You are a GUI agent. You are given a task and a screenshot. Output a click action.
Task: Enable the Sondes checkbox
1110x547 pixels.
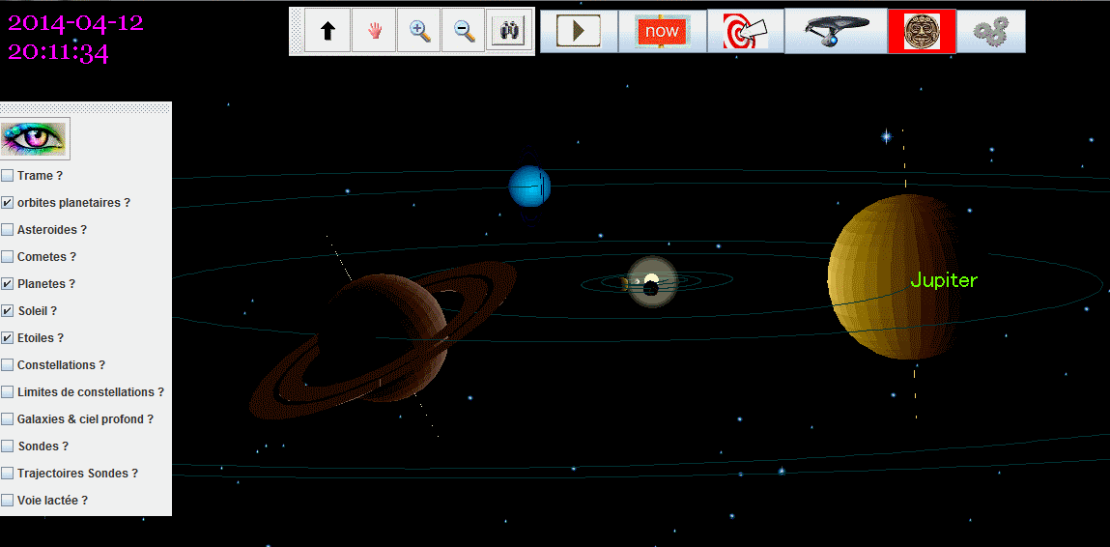click(x=7, y=446)
